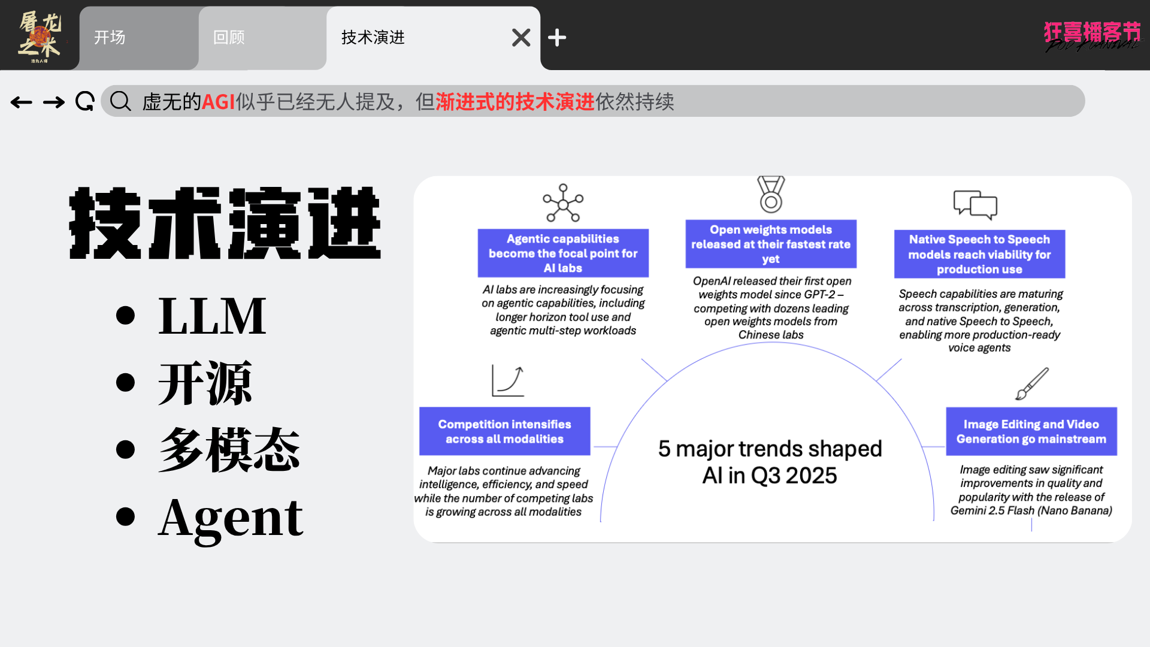Close the 技术演进 tab
Image resolution: width=1150 pixels, height=647 pixels.
521,38
